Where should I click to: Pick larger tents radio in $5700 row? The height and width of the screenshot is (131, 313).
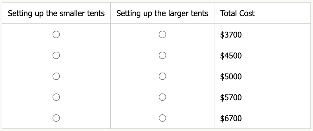[162, 97]
